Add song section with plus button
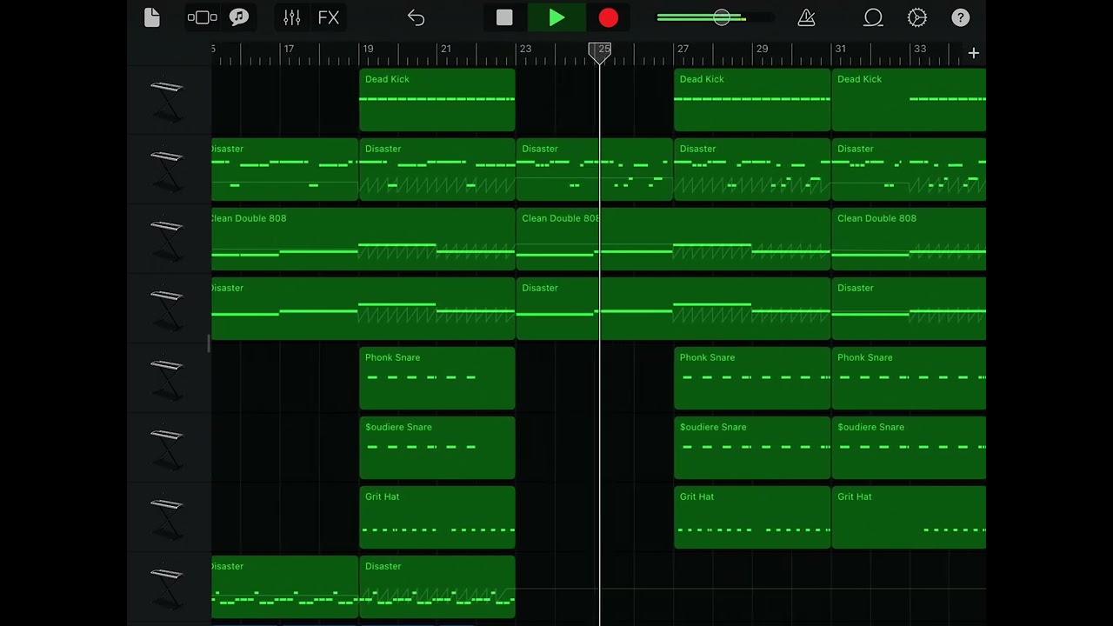 [974, 53]
